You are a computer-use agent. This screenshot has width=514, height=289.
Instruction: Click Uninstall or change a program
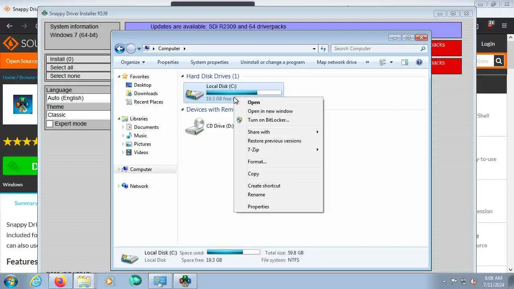[272, 62]
